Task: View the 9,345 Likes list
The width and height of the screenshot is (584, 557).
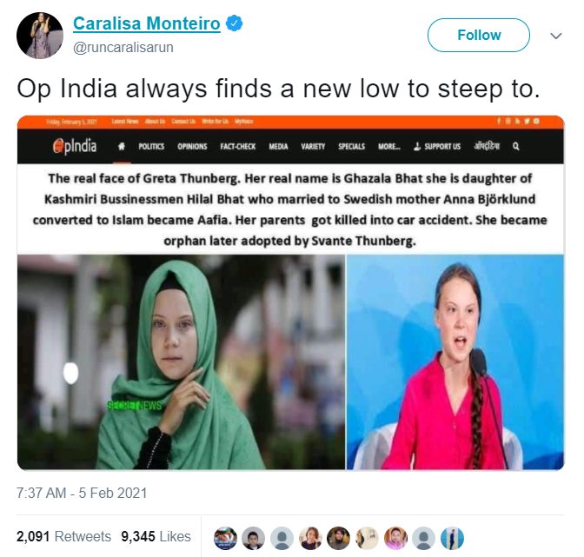Action: [156, 536]
